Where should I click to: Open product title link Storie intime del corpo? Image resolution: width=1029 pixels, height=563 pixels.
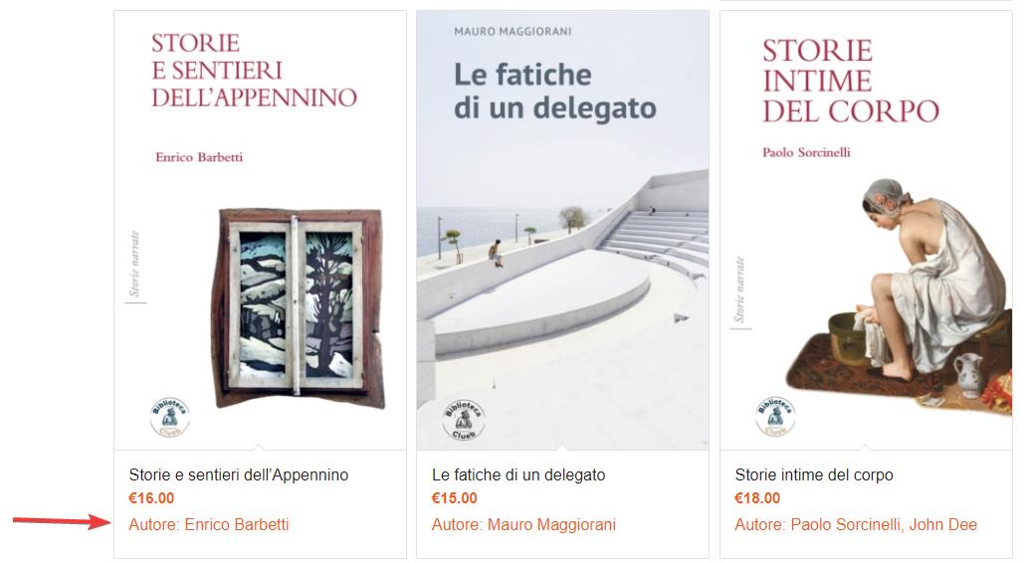[814, 474]
